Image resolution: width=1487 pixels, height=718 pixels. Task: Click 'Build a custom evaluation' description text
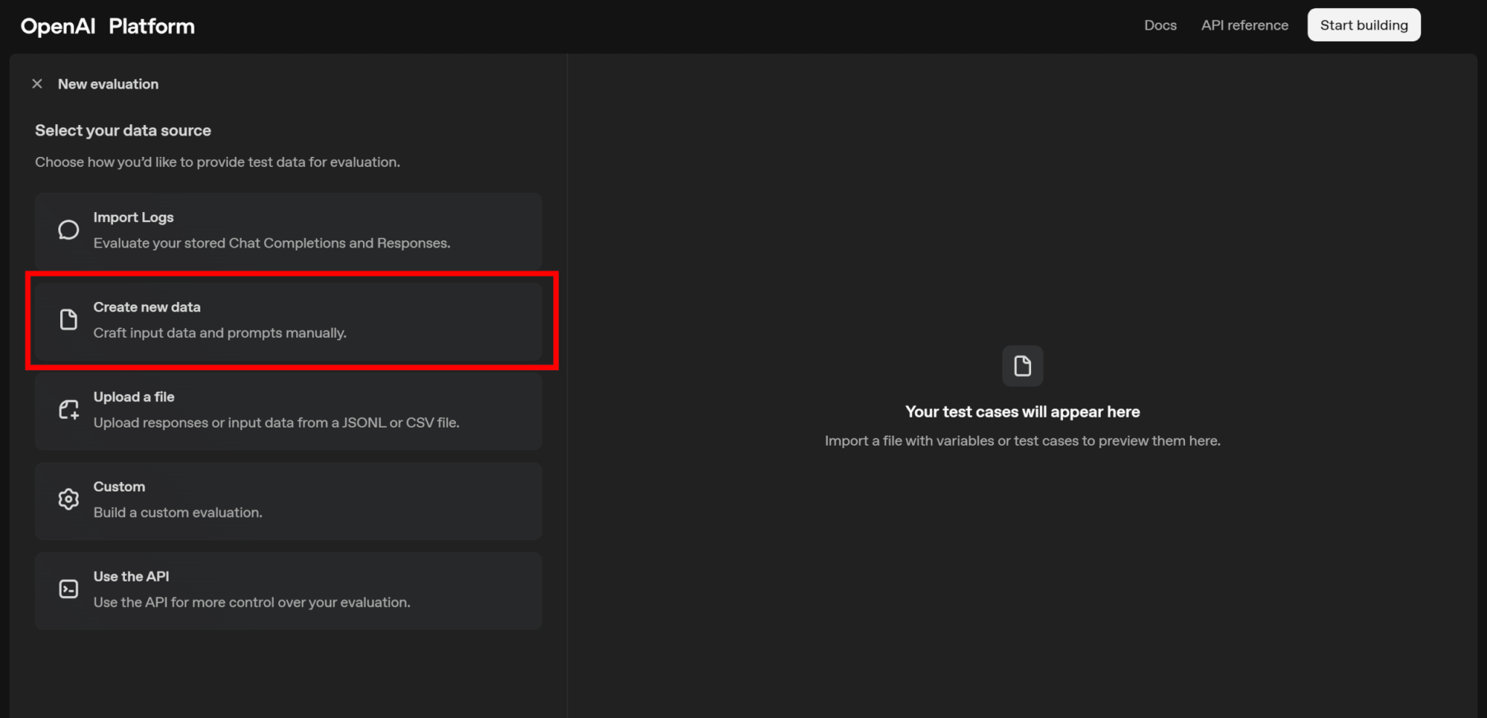(178, 513)
